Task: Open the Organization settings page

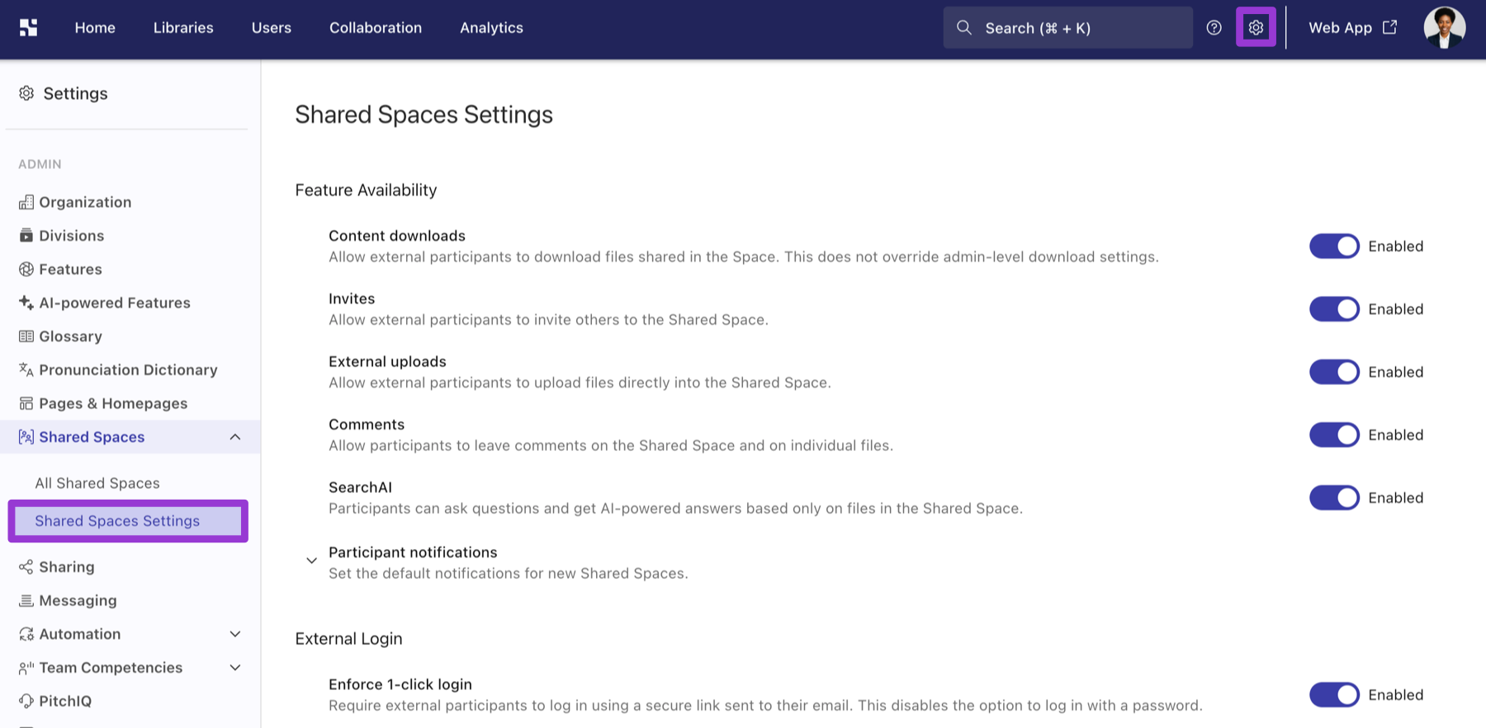Action: pyautogui.click(x=85, y=202)
